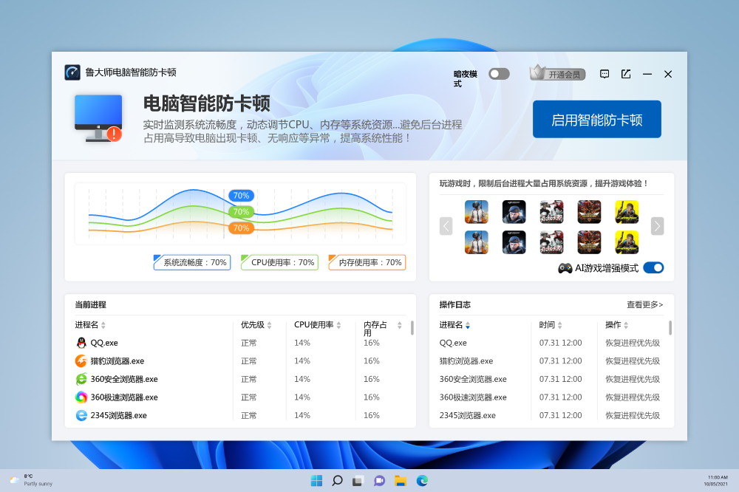
Task: Open Windows search from the taskbar
Action: 337,481
